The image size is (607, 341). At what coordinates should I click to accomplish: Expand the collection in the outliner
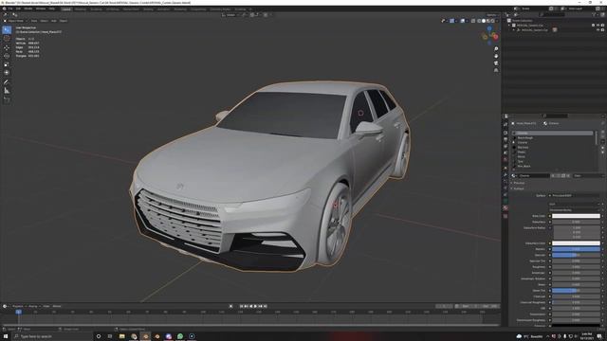(509, 26)
